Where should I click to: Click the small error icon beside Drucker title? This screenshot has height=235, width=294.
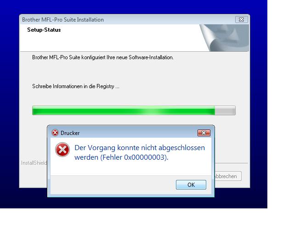tap(55, 133)
